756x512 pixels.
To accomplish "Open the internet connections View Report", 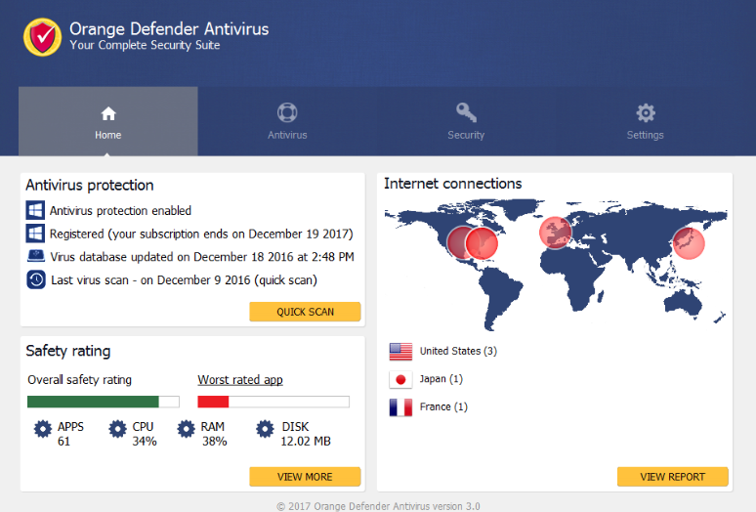I will pos(672,477).
